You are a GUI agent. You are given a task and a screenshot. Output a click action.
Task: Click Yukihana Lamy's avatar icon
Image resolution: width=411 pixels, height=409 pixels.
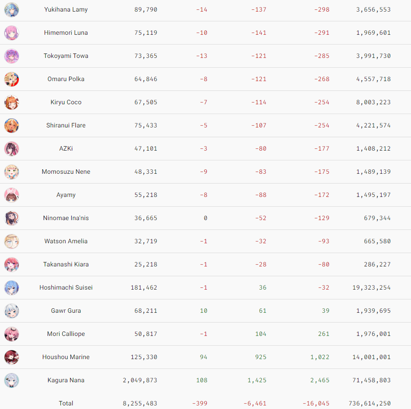point(12,10)
